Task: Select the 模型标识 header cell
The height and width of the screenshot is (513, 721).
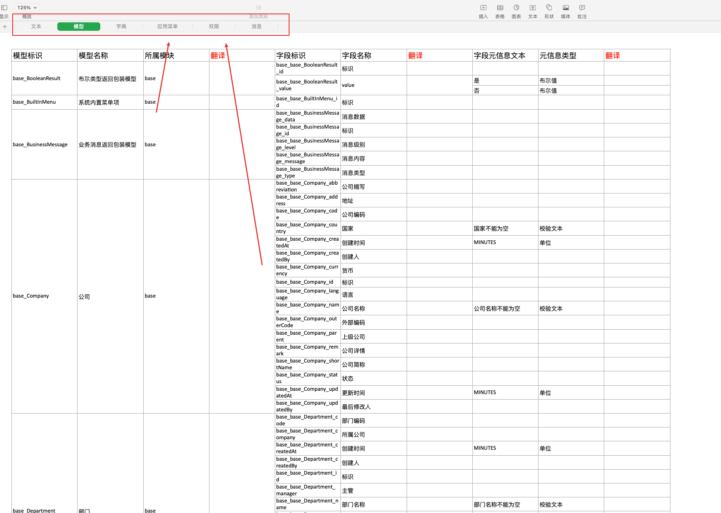Action: pos(44,55)
